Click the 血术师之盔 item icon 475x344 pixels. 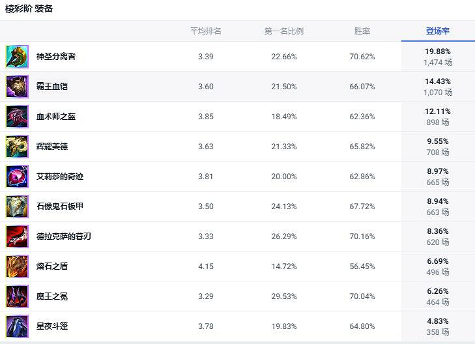[17, 117]
